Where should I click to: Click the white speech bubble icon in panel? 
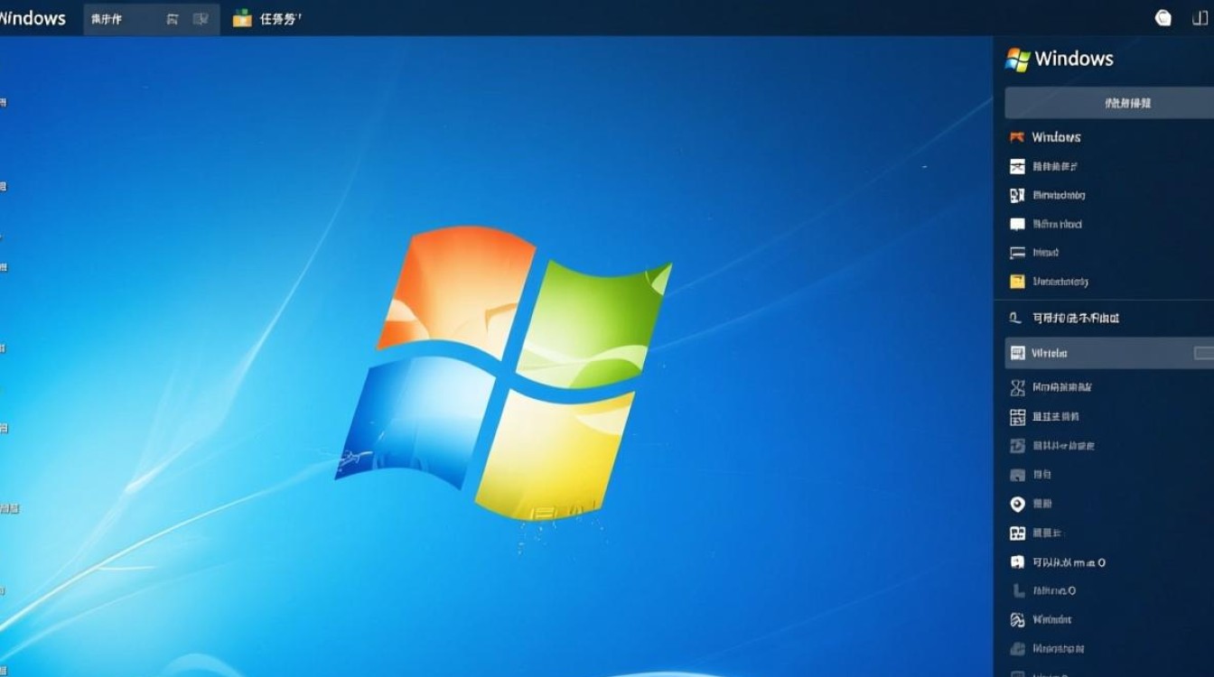[1017, 224]
